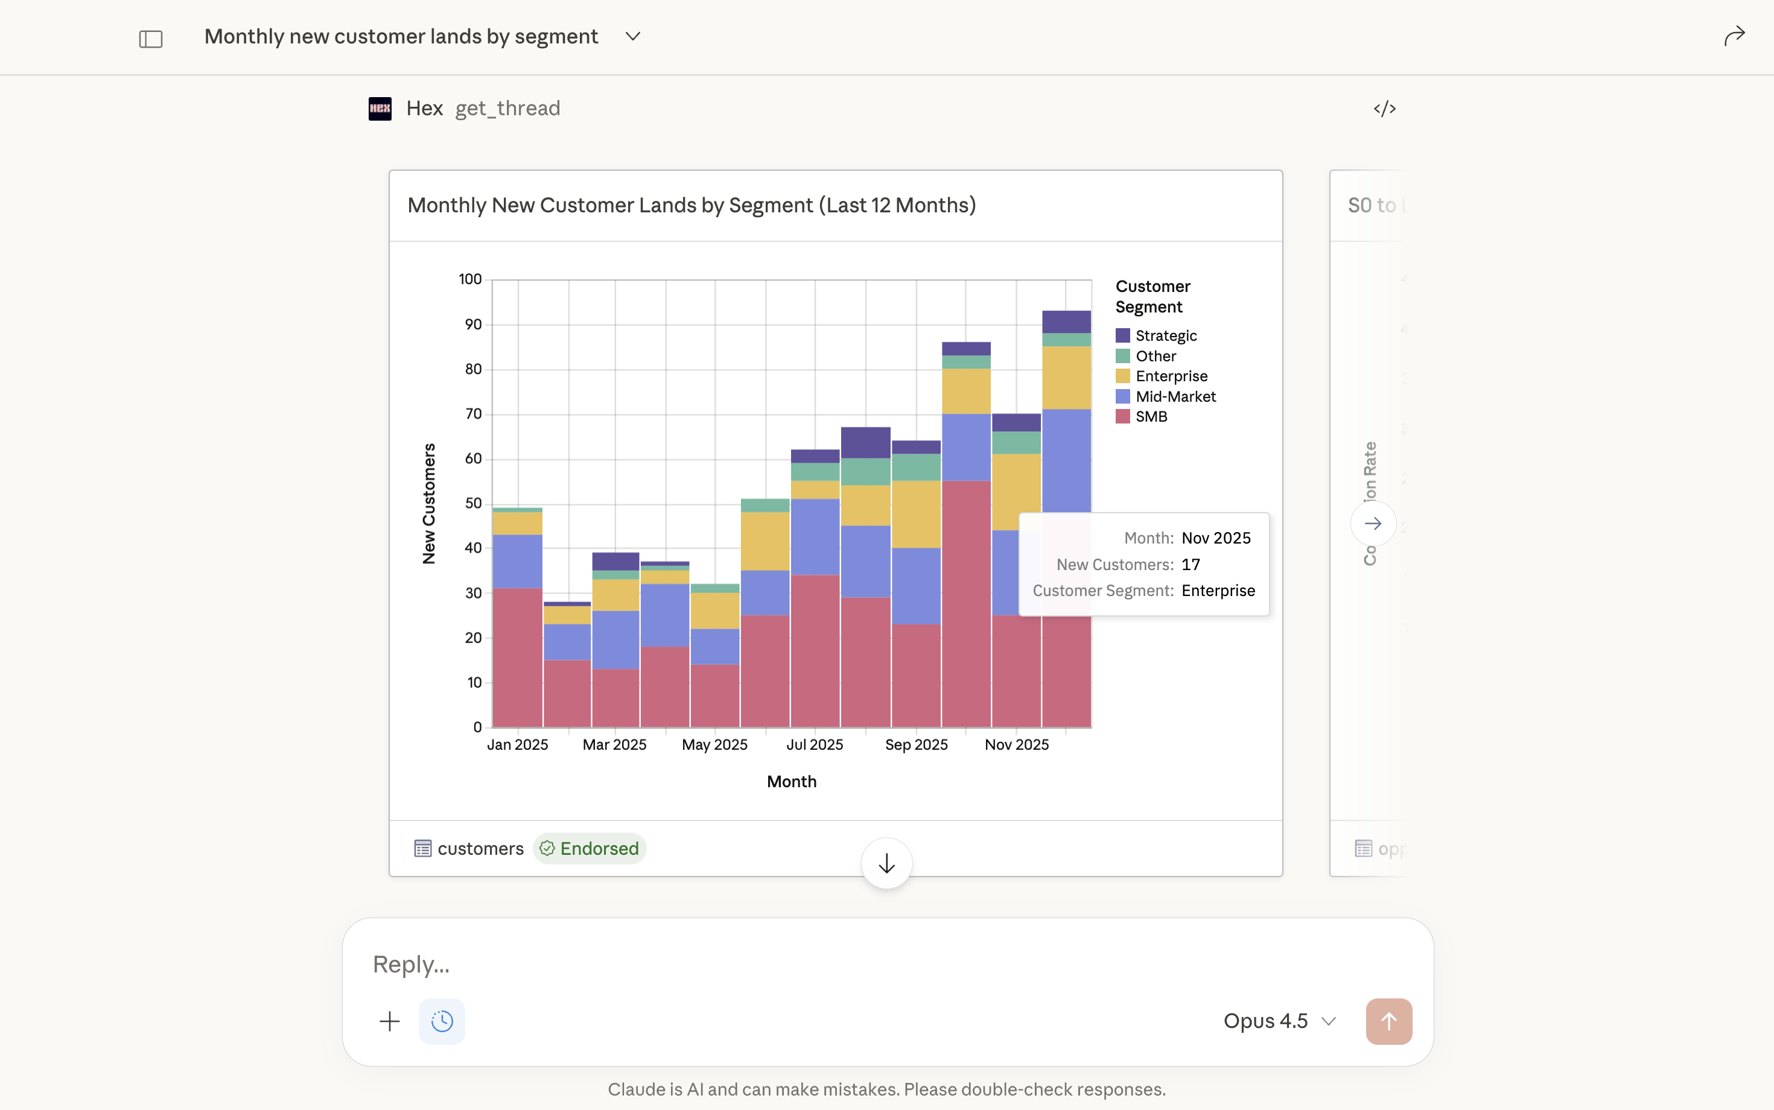Open the conversation title dropdown chevron
1774x1110 pixels.
[x=633, y=36]
